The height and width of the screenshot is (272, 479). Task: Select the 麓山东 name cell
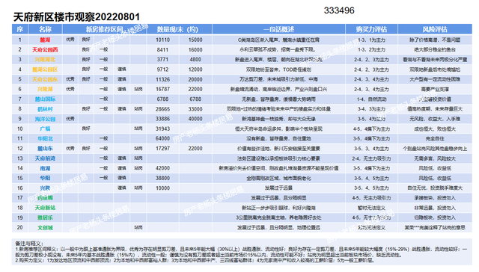(45, 149)
